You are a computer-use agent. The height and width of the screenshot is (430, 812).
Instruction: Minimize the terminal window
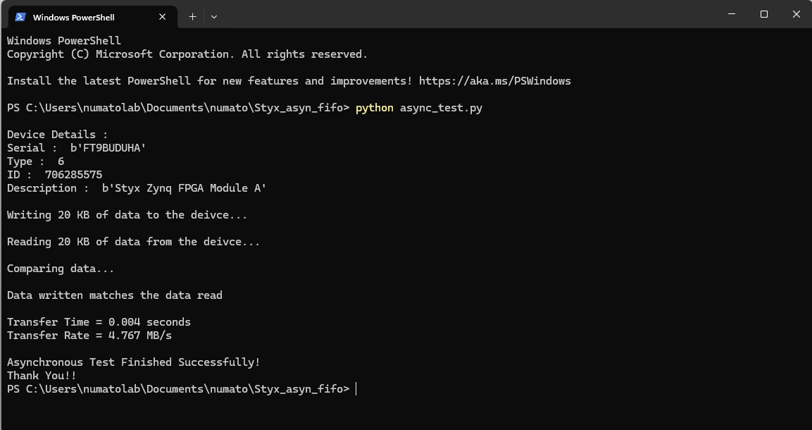tap(731, 14)
